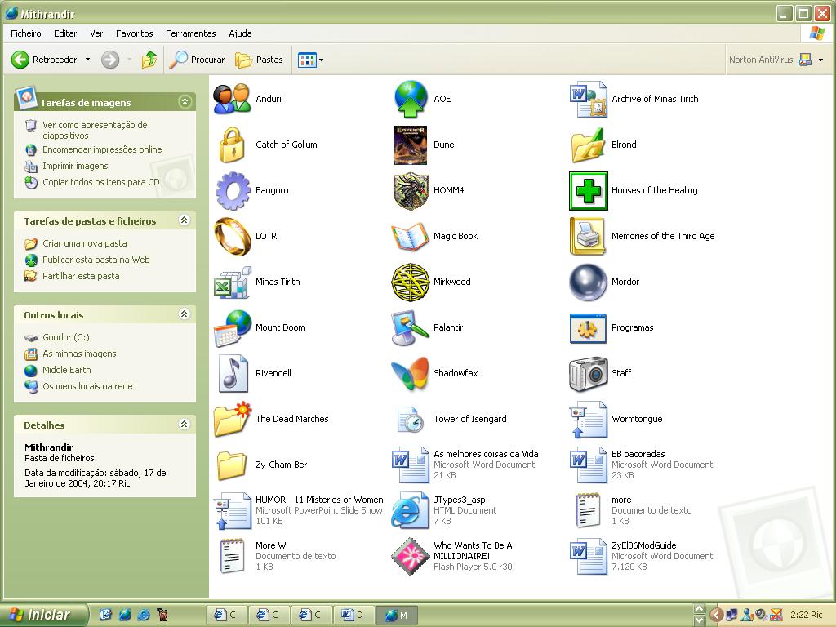836x627 pixels.
Task: Launch the HOMM4 dragon icon
Action: (x=411, y=191)
